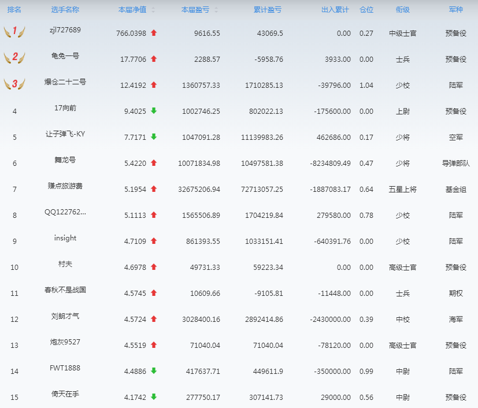Click the 排名 column header

[14, 10]
